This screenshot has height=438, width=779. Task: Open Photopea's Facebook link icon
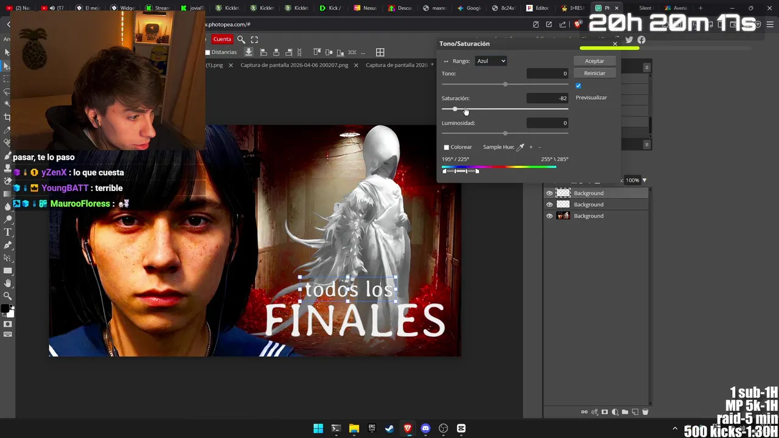tap(641, 40)
